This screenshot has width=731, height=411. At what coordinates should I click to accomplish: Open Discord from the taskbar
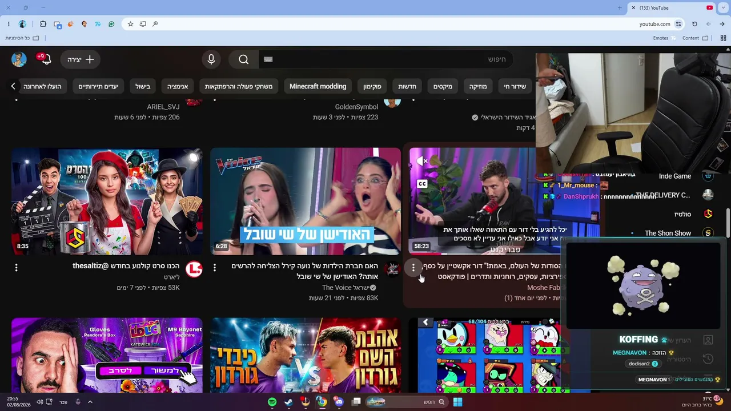tap(339, 402)
